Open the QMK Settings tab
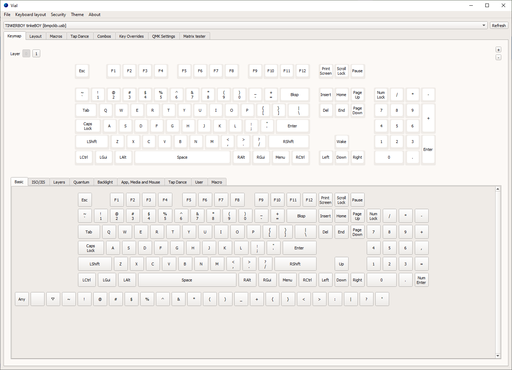This screenshot has width=512, height=370. click(x=164, y=36)
